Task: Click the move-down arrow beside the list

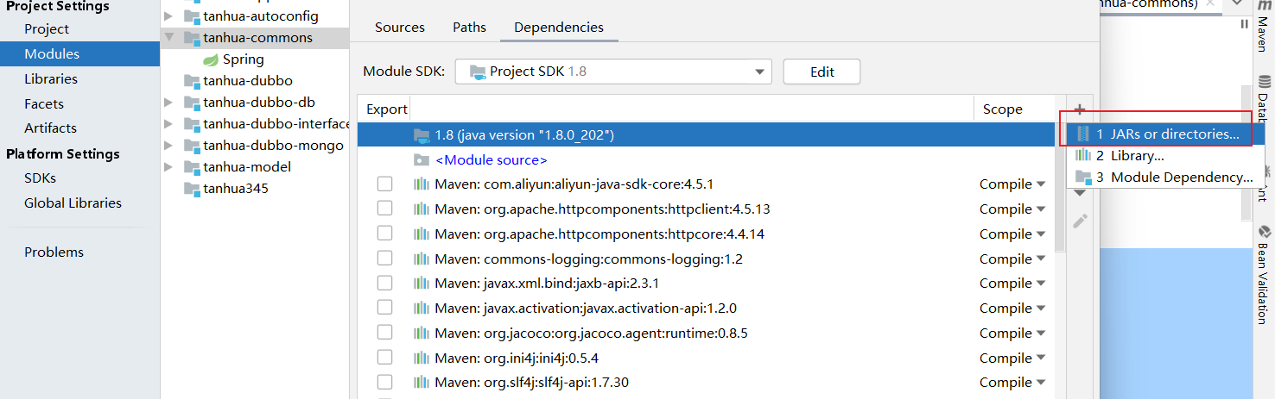Action: (x=1080, y=193)
